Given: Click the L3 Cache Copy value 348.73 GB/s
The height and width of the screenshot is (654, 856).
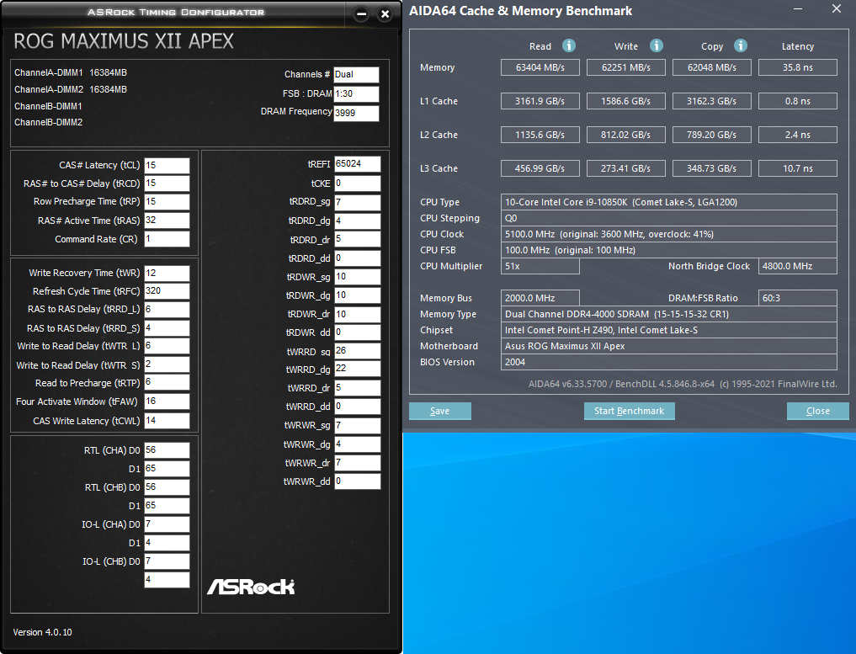Looking at the screenshot, I should (711, 168).
